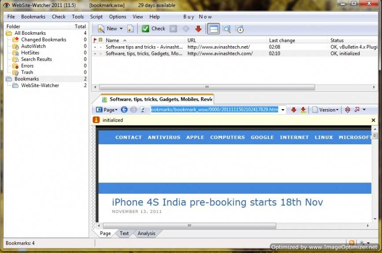Click the green Check bookmarks button
382x253 pixels.
(154, 29)
